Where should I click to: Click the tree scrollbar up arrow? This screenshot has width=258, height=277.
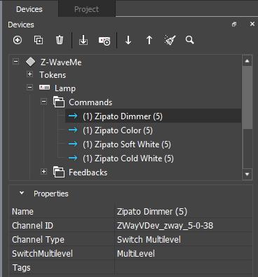(x=247, y=61)
